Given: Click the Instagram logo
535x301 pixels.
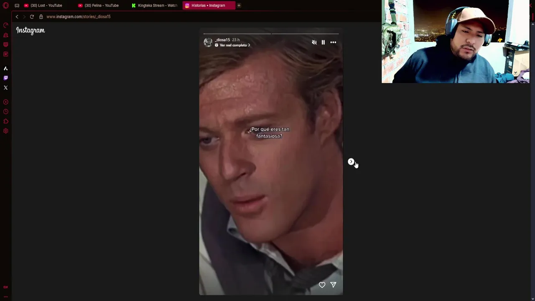Looking at the screenshot, I should (31, 30).
